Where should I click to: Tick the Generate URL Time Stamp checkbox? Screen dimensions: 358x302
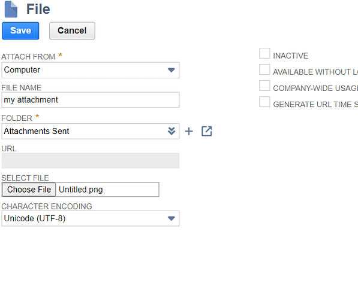coord(264,102)
